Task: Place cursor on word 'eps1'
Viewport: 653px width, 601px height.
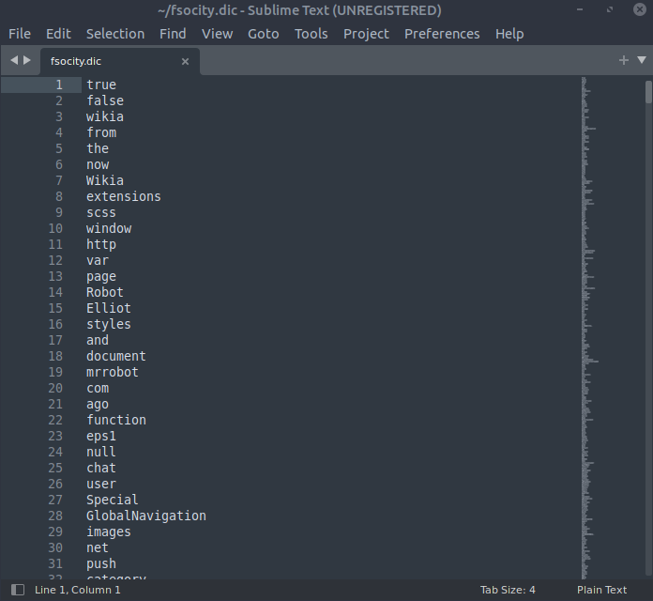Action: tap(101, 436)
